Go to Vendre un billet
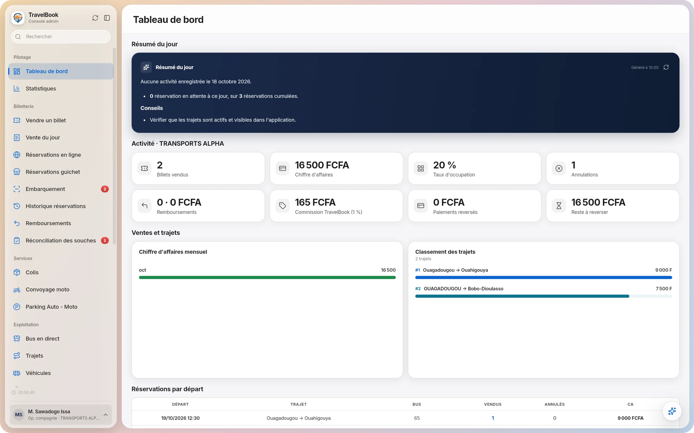Viewport: 694px width, 433px height. (x=61, y=120)
